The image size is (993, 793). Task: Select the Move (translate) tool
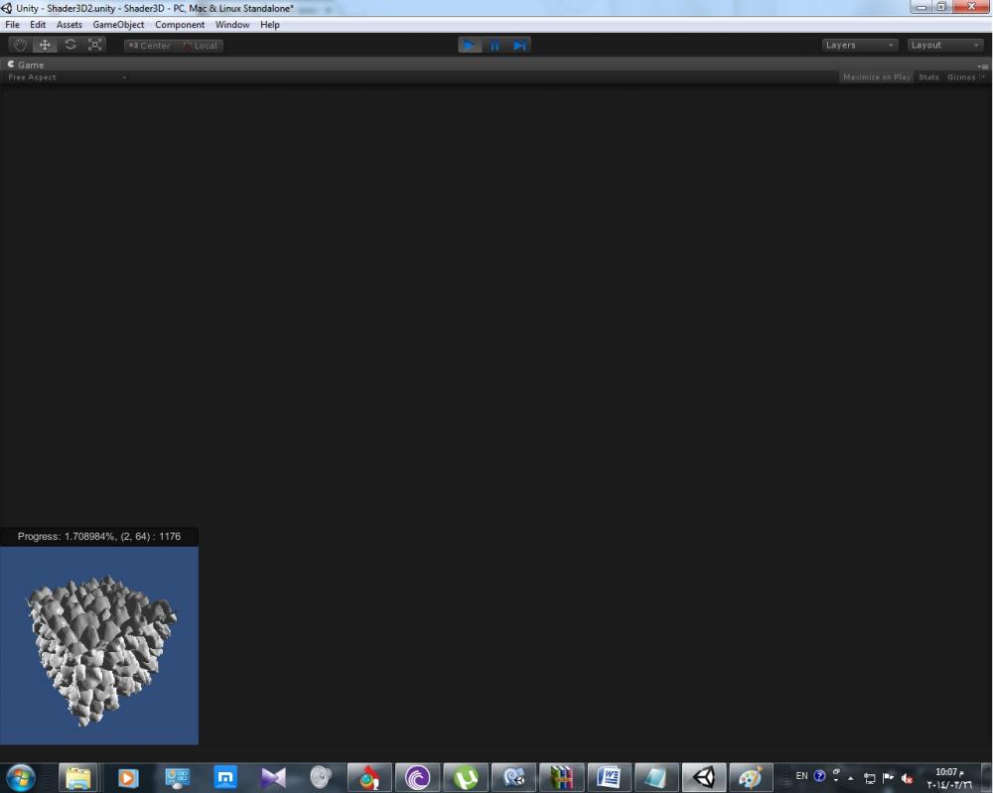[45, 45]
